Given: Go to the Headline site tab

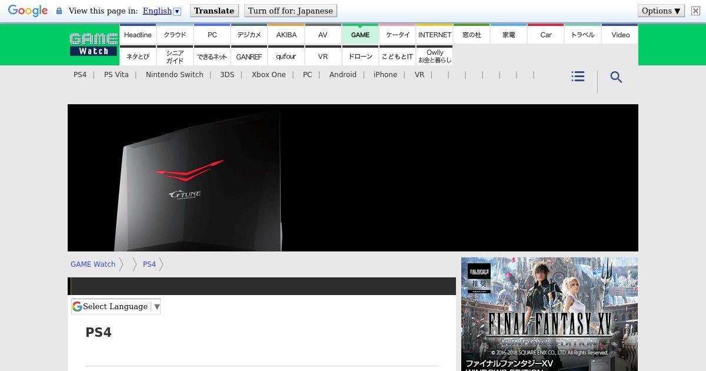Looking at the screenshot, I should 138,34.
